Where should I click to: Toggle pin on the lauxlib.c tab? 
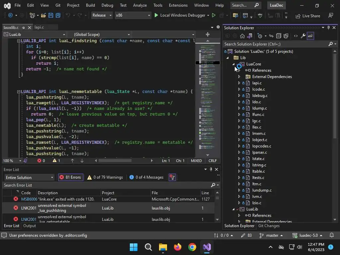(24, 28)
